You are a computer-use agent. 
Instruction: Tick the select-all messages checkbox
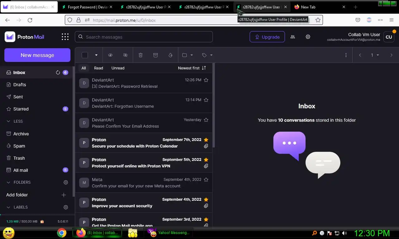[x=85, y=55]
